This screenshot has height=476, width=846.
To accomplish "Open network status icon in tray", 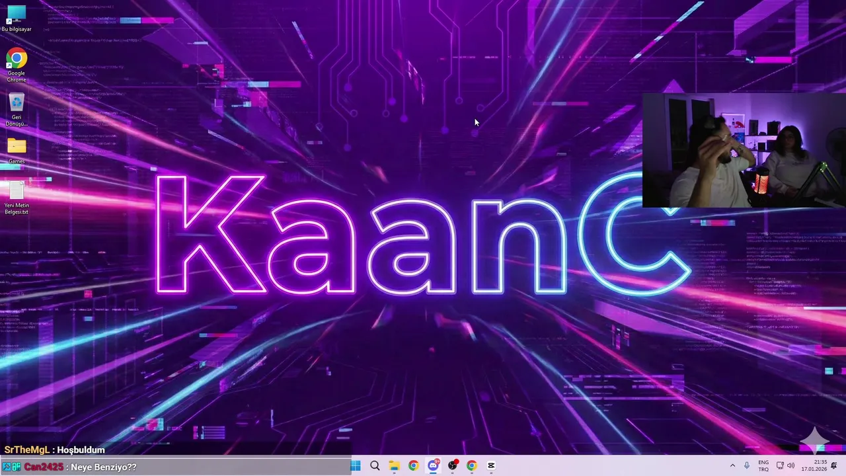I will [x=780, y=465].
